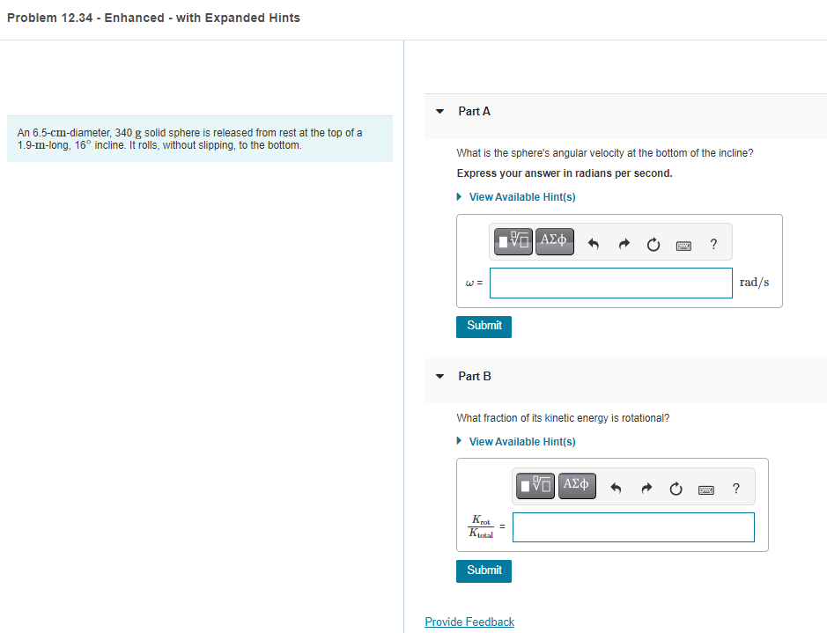Click the help question mark icon in Part A

713,244
